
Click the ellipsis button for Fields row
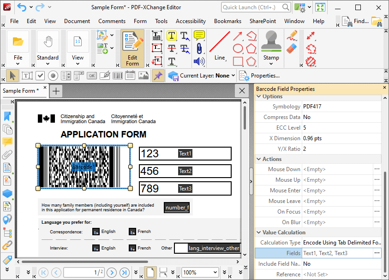377,253
